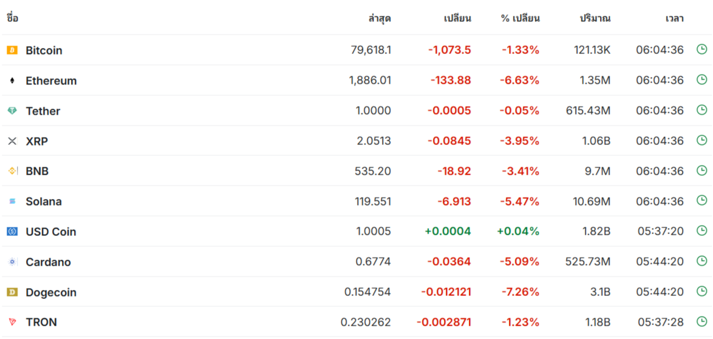Click the Solana striped logo icon
Viewport: 713px width, 339px height.
pos(12,201)
